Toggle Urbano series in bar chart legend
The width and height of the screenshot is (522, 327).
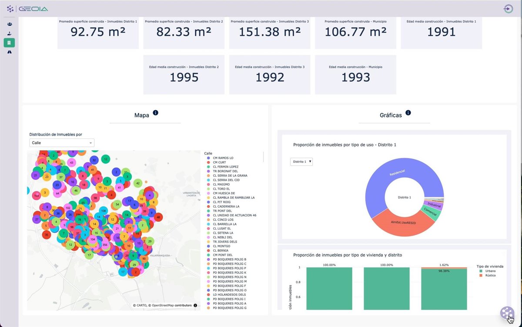(490, 271)
